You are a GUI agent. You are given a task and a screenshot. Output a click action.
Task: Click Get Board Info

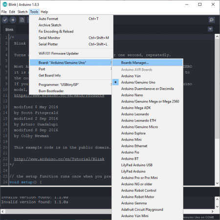click(71, 75)
